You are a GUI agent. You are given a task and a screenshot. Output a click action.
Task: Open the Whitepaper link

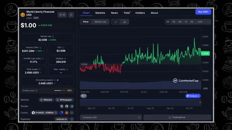pyautogui.click(x=64, y=100)
